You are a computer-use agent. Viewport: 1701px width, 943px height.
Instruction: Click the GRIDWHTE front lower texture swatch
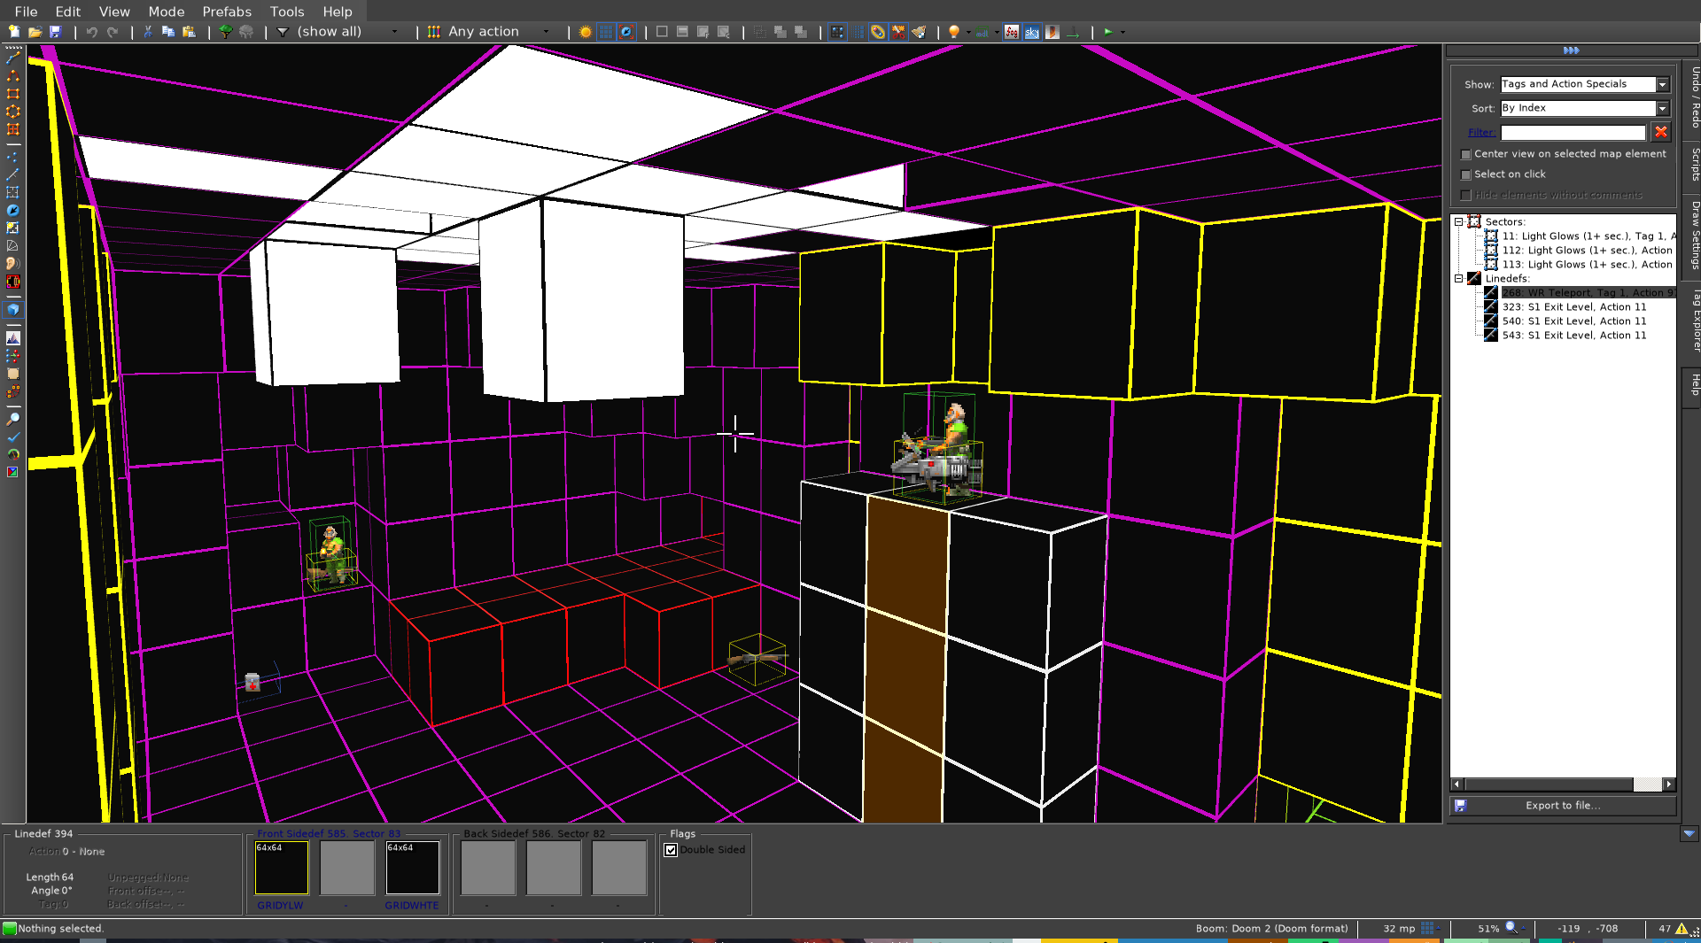pyautogui.click(x=413, y=868)
